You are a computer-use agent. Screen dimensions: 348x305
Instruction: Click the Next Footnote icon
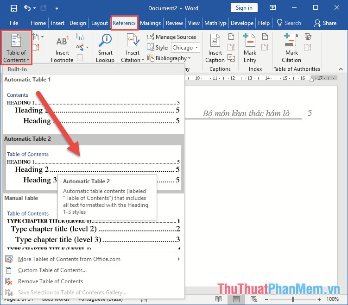point(80,47)
